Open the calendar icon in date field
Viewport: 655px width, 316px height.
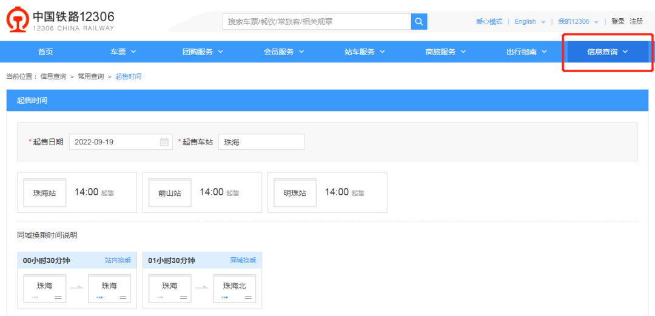[164, 142]
